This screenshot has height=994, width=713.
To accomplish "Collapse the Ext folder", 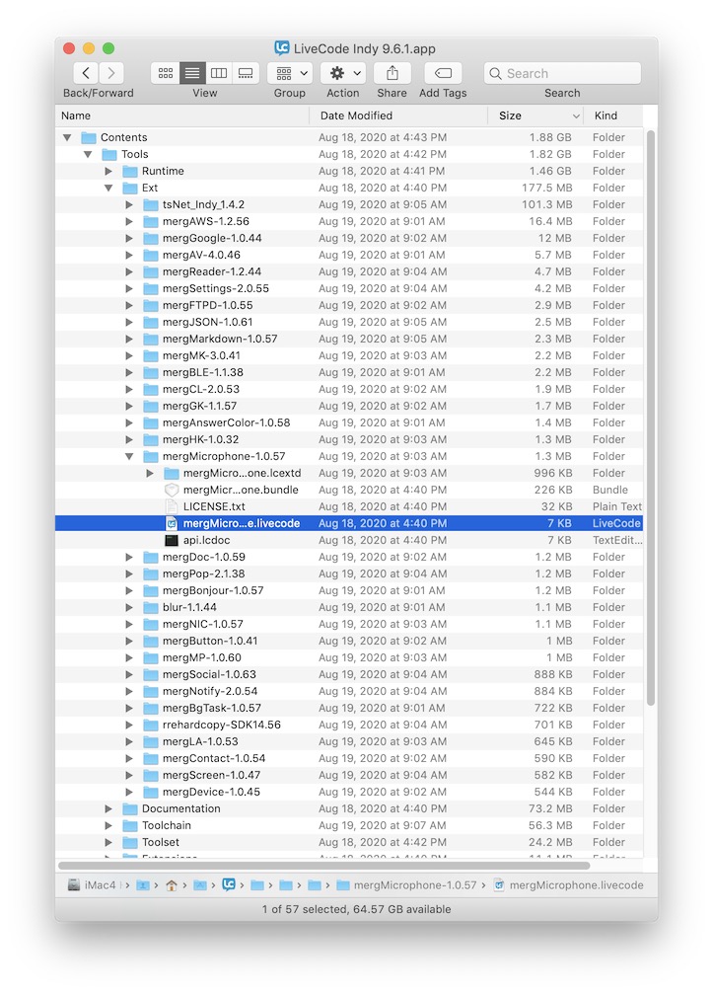I will (108, 188).
